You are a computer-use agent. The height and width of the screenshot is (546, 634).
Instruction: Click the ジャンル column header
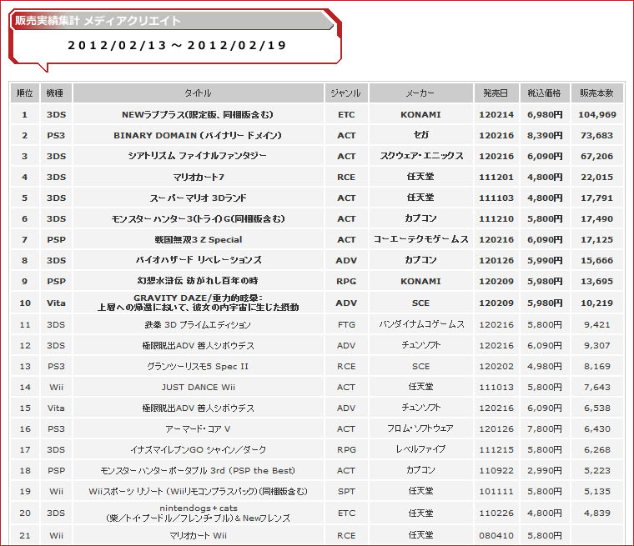tap(346, 93)
